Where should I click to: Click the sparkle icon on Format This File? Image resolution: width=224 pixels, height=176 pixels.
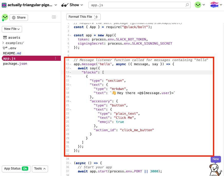click(96, 16)
